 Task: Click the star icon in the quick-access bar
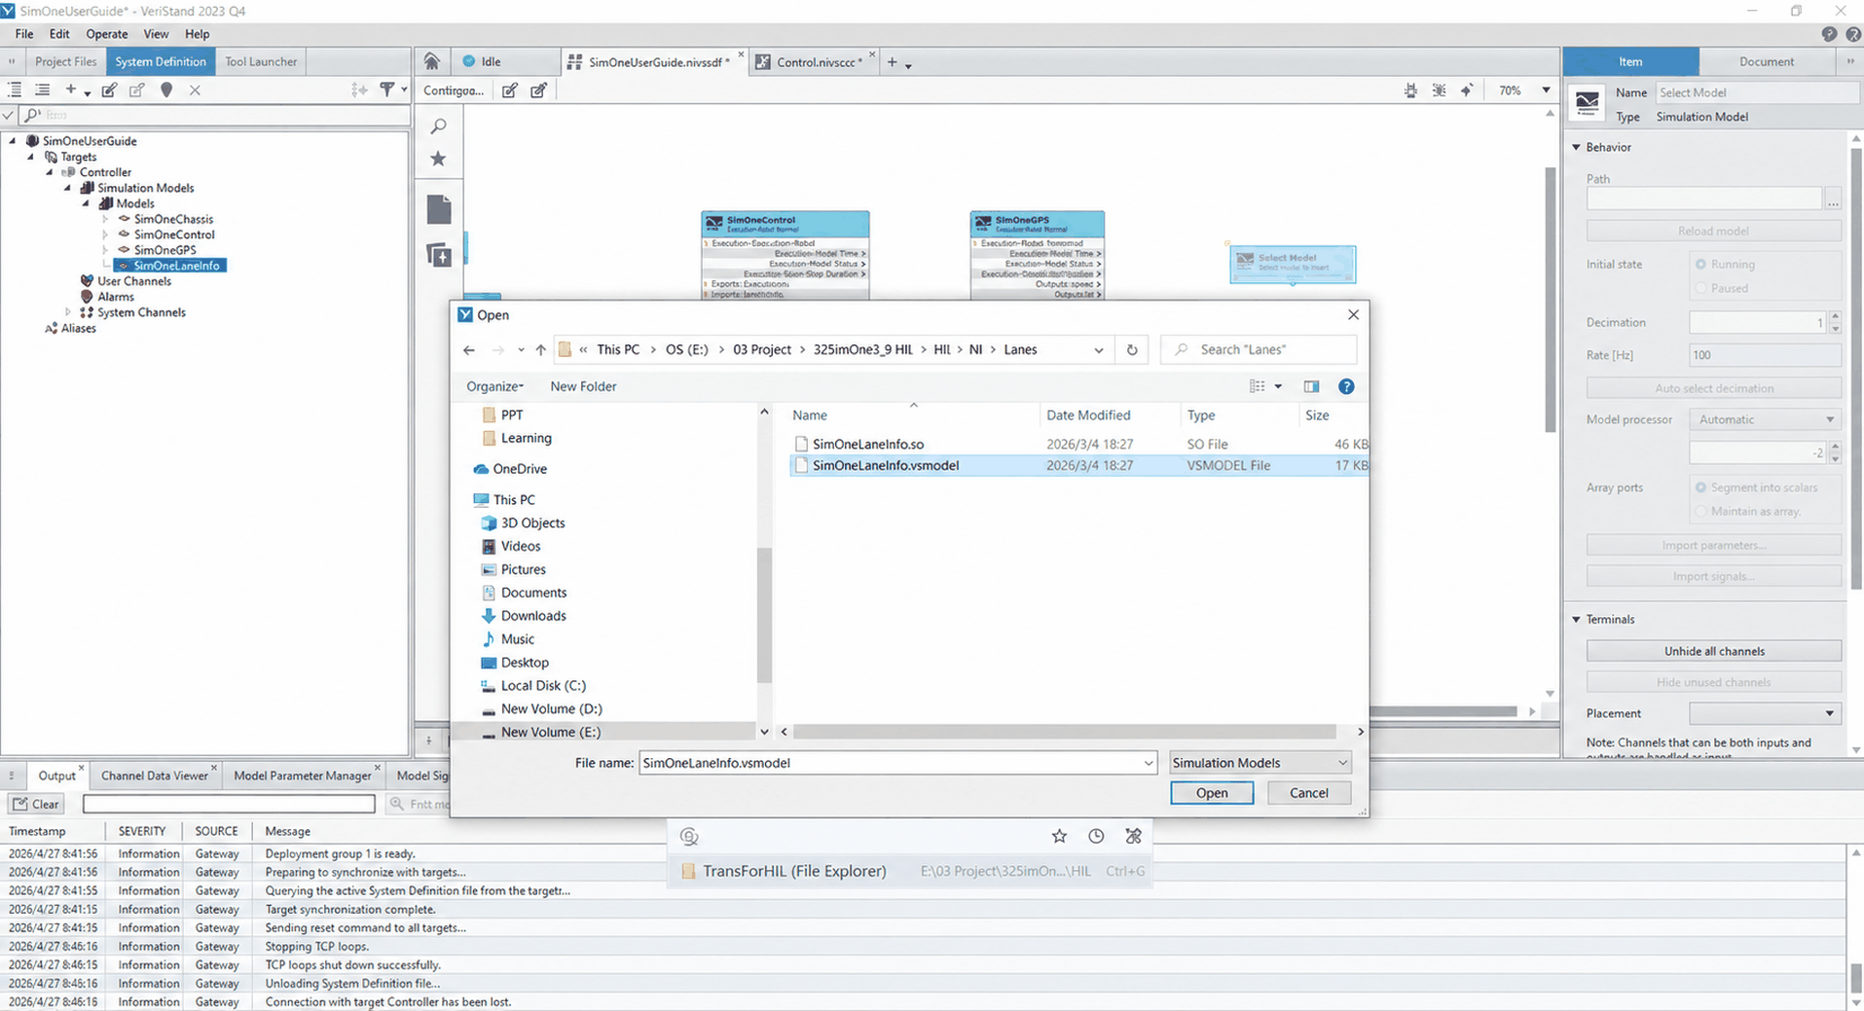coord(1059,836)
